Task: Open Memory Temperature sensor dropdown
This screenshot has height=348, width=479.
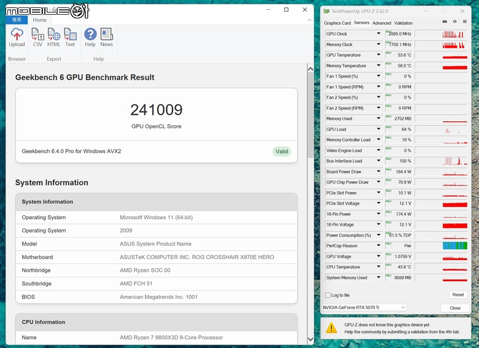Action: (378, 65)
